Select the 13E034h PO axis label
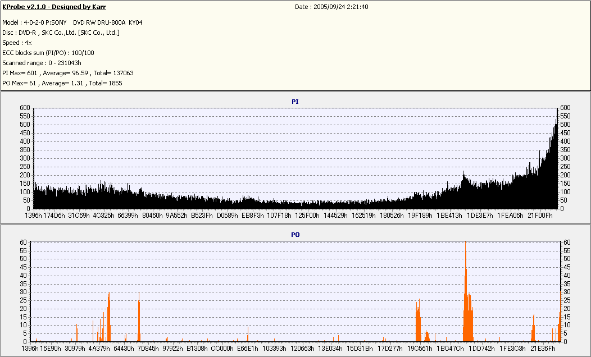The height and width of the screenshot is (357, 591). click(x=330, y=349)
